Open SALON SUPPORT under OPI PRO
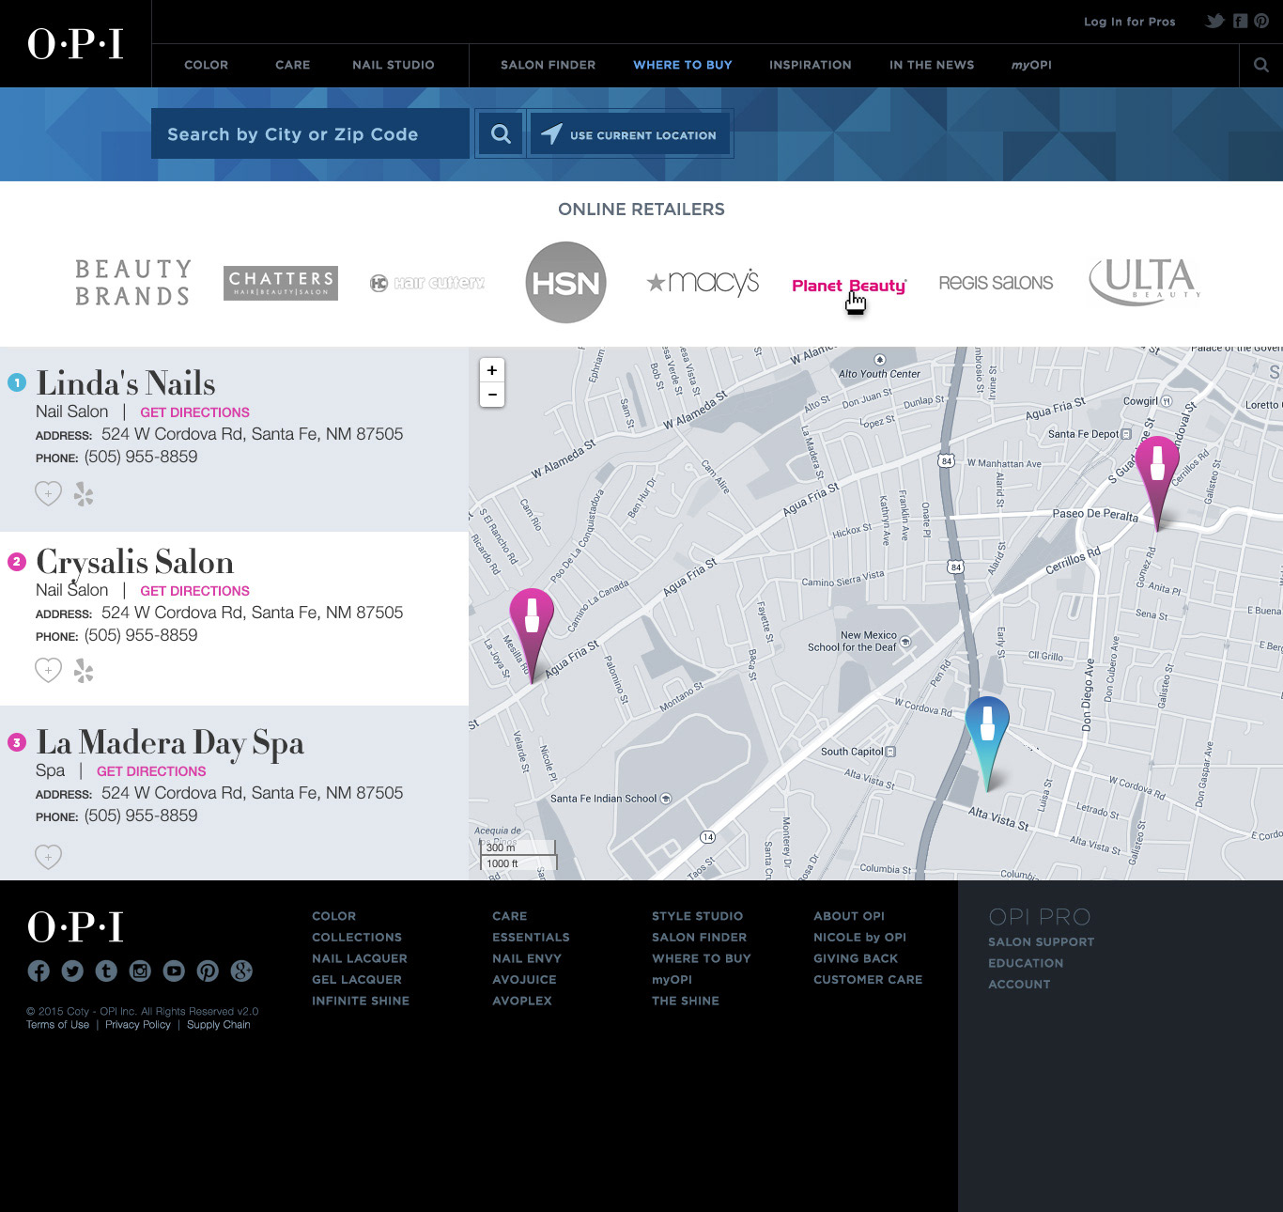Image resolution: width=1283 pixels, height=1212 pixels. point(1042,942)
